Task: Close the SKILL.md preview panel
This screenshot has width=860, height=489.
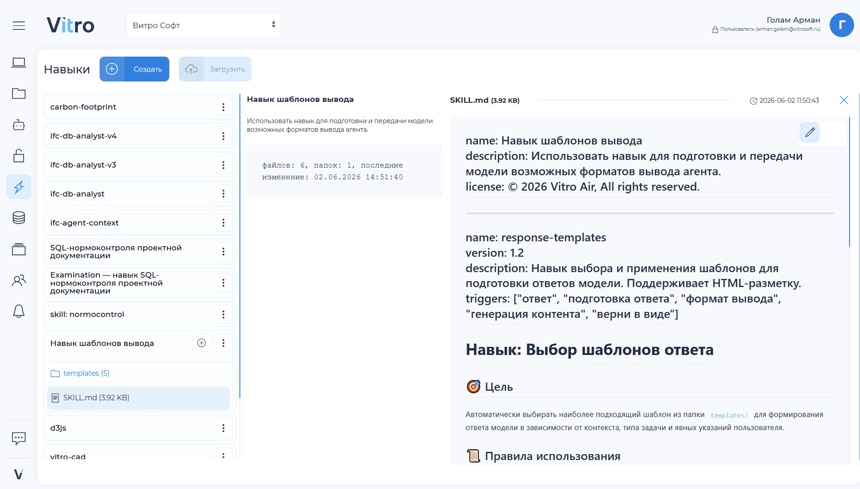Action: [x=844, y=100]
